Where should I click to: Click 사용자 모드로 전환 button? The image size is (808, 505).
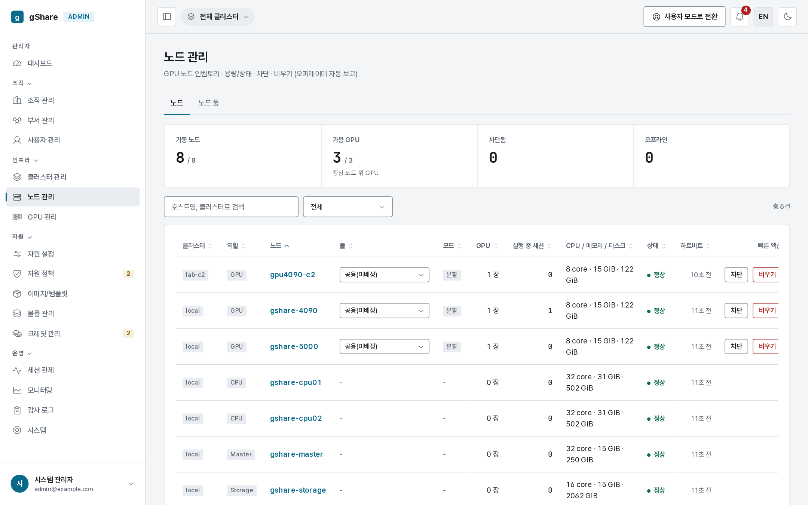click(684, 17)
